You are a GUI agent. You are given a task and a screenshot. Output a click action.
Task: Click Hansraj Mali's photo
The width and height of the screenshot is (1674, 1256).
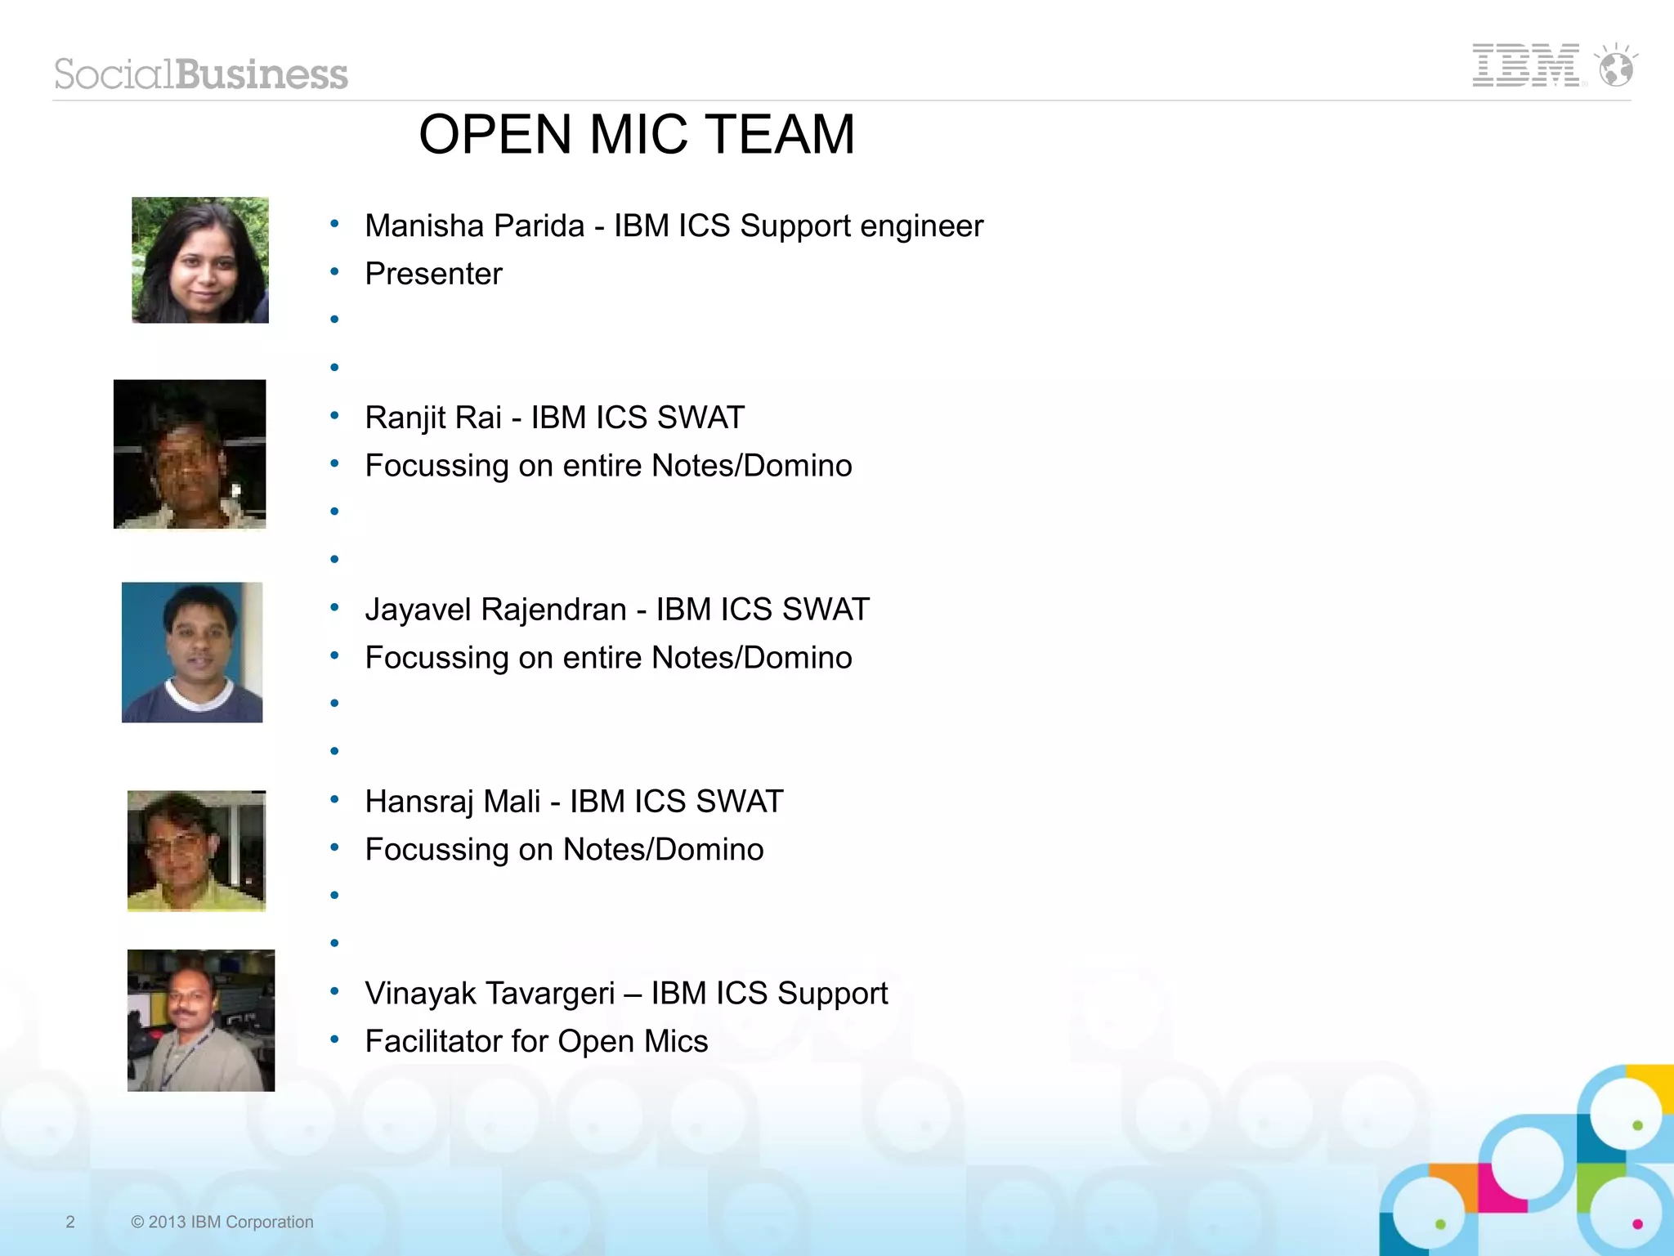coord(196,851)
